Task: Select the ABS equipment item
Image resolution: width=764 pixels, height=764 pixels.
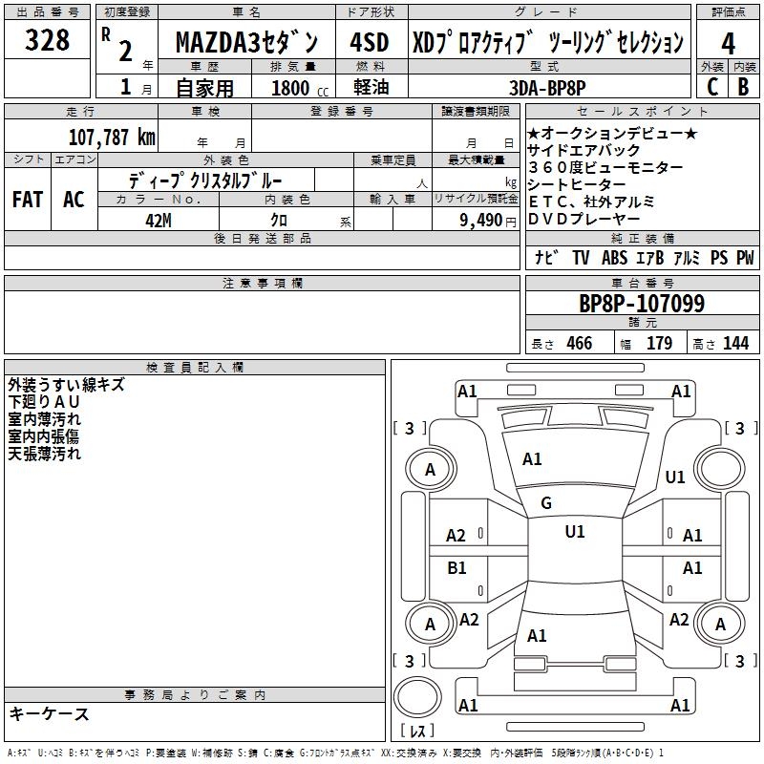Action: (614, 257)
